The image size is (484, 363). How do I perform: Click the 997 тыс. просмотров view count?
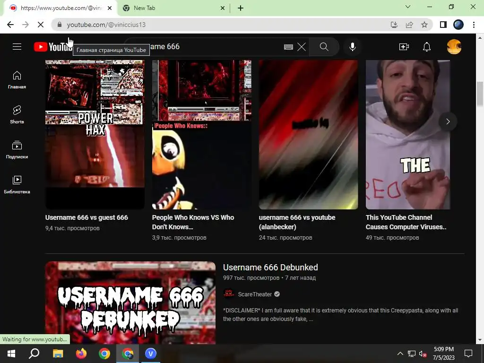[251, 278]
